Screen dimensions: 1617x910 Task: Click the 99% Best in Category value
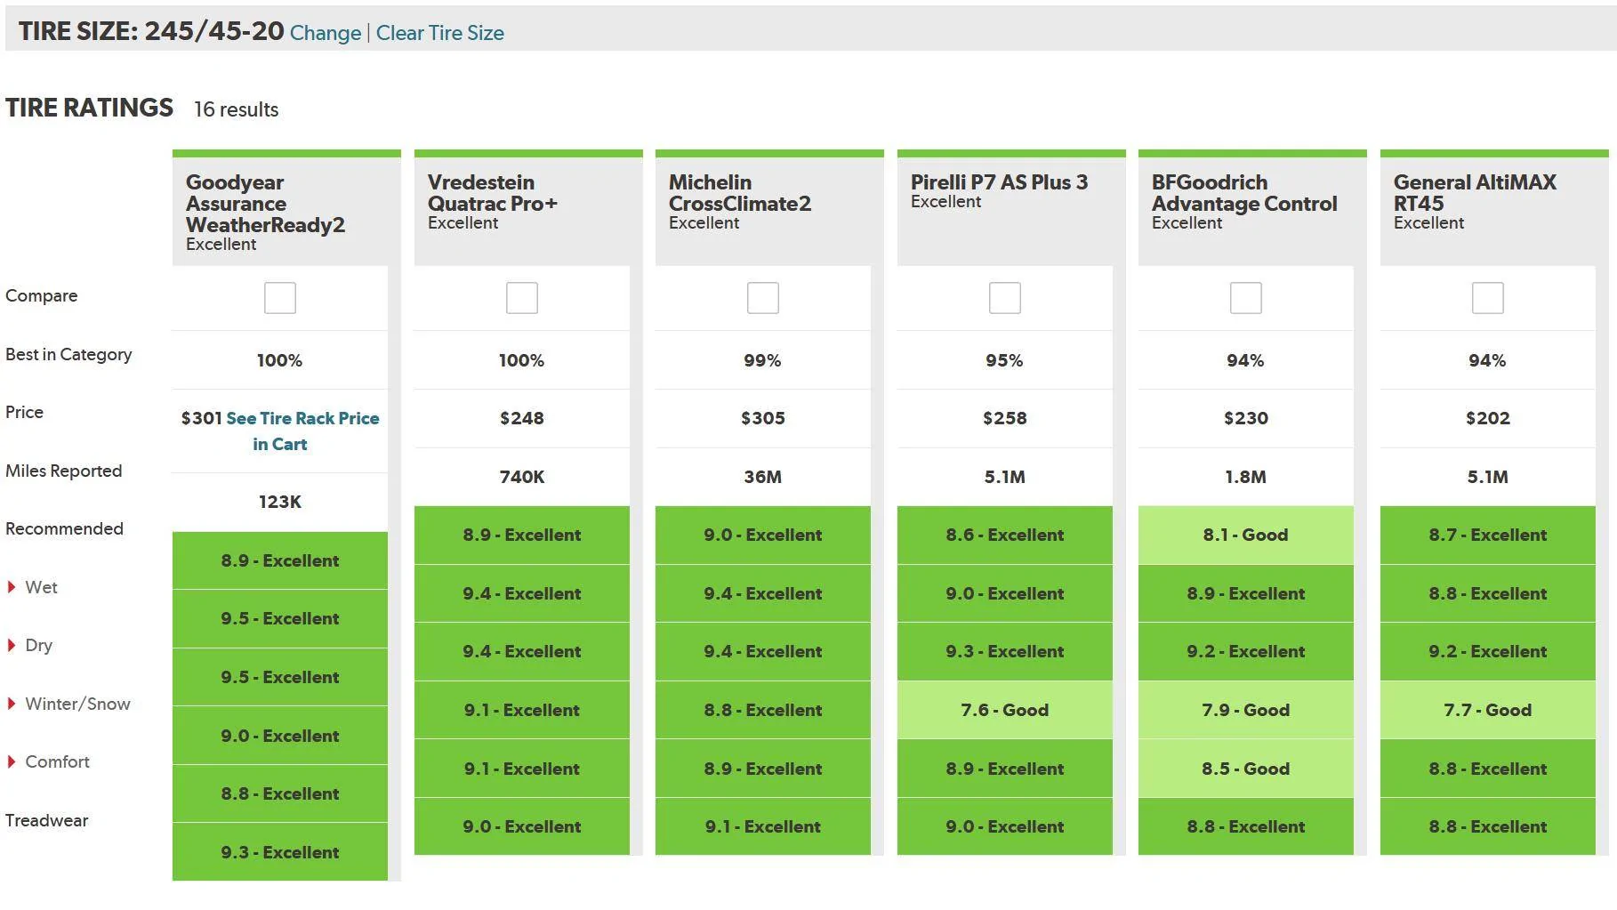(x=762, y=360)
